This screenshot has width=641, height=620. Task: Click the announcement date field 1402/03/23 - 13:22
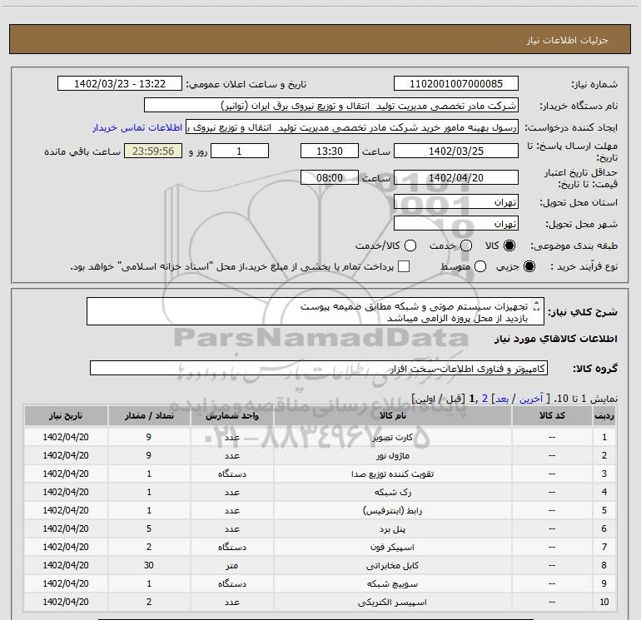tap(120, 84)
